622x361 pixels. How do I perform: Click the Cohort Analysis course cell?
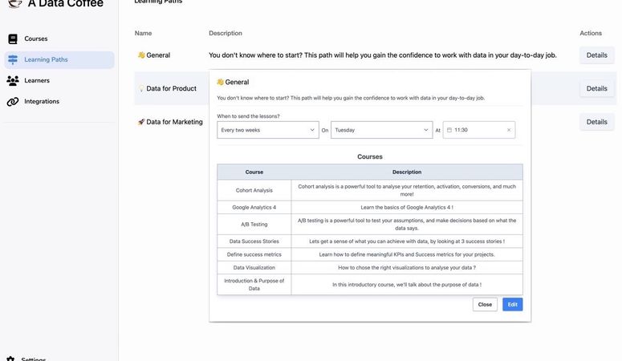point(254,190)
